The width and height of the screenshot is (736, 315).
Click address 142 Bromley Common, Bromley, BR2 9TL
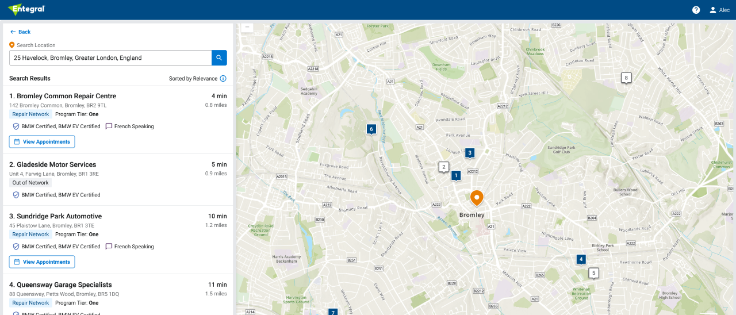tap(57, 105)
